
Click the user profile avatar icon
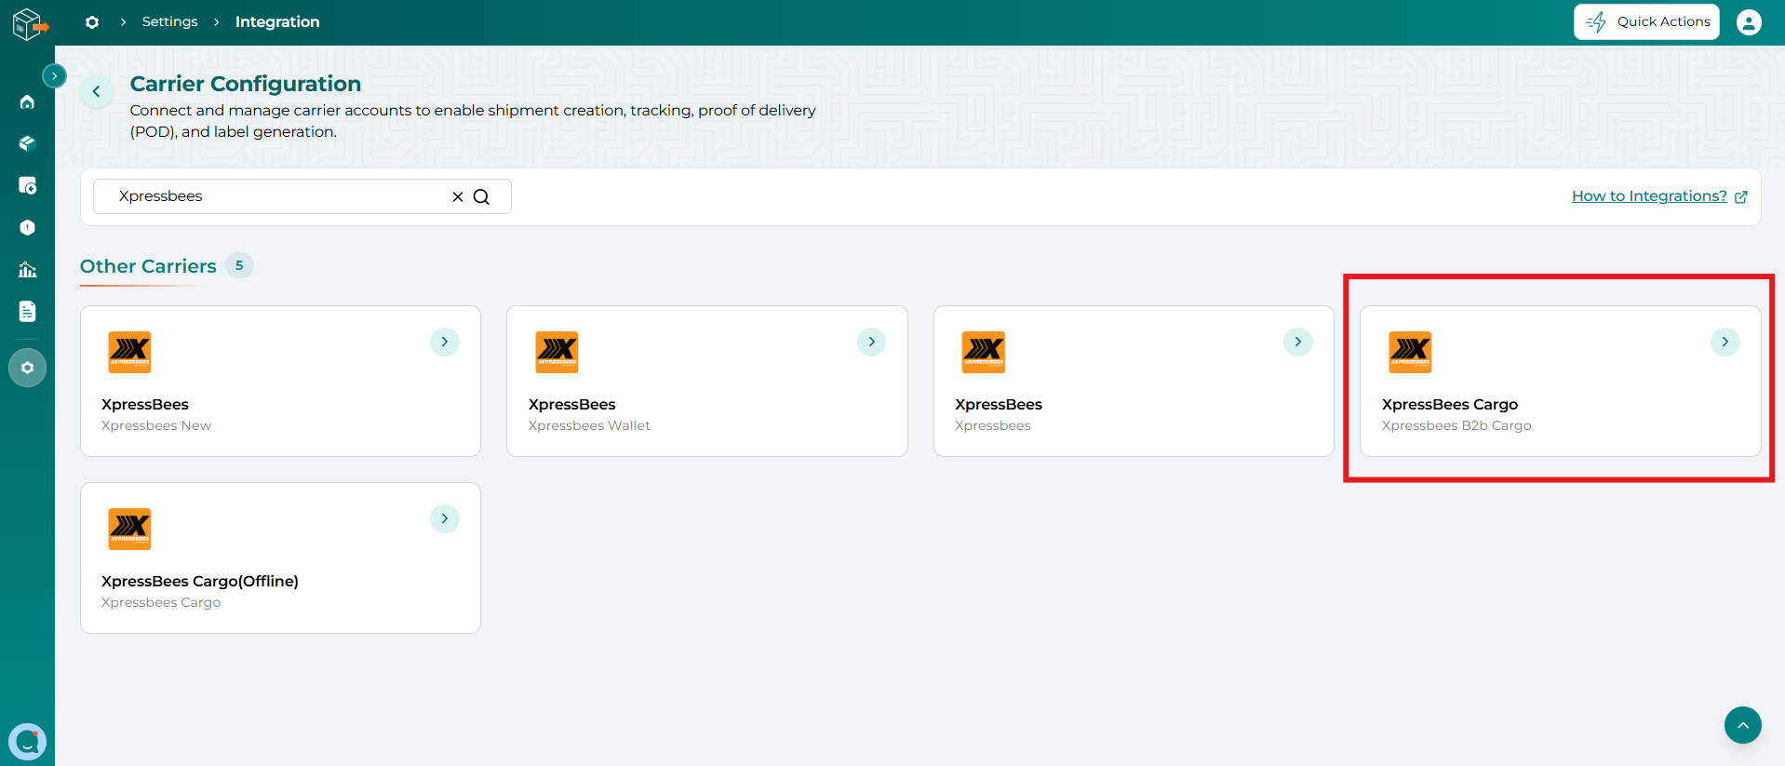tap(1749, 21)
